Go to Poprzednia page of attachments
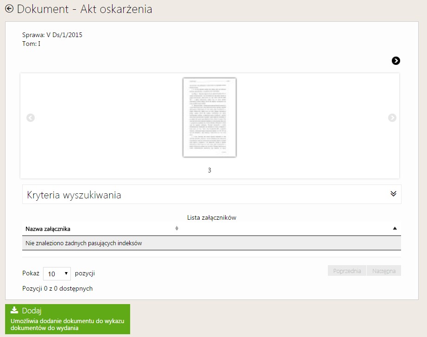The image size is (427, 337). point(347,271)
